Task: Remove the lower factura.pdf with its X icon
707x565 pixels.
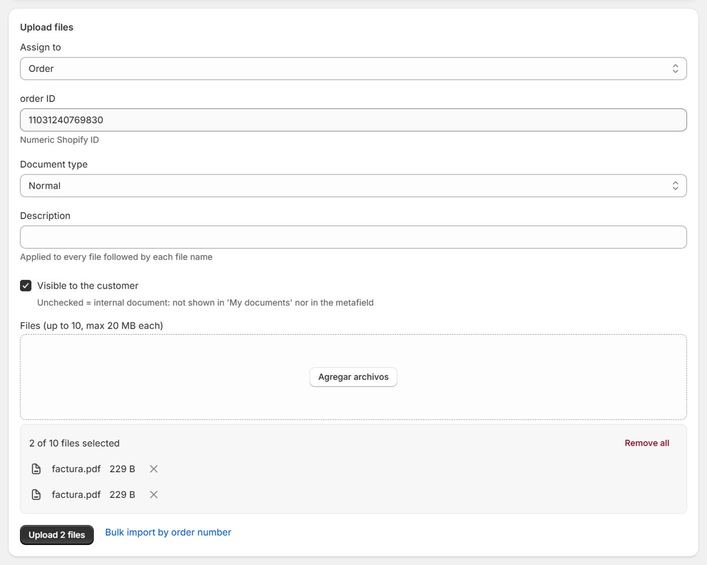Action: click(x=154, y=494)
